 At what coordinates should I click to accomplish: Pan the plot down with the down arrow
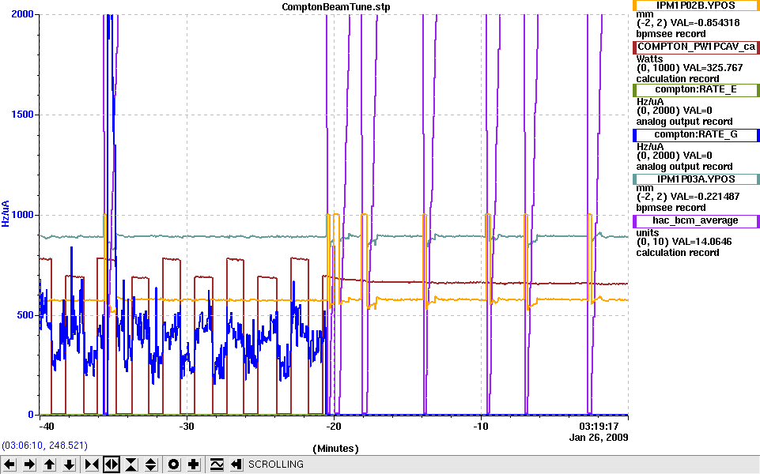tap(69, 465)
